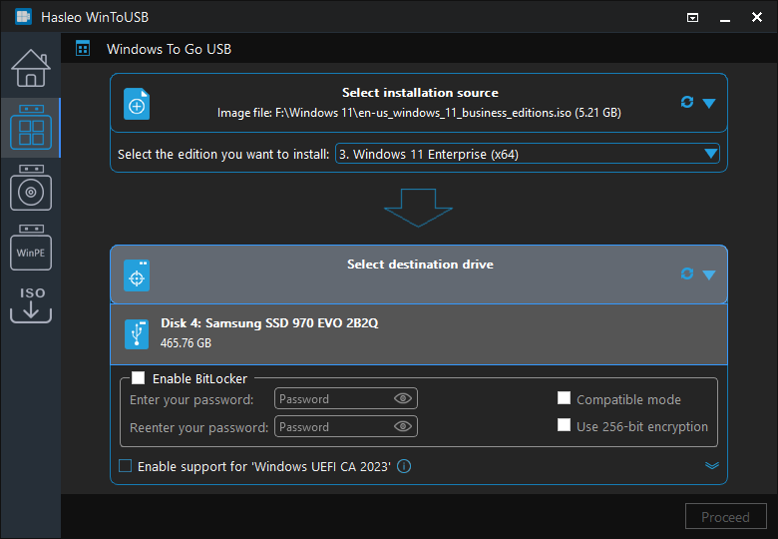The width and height of the screenshot is (778, 539).
Task: Select Disk 4 Samsung SSD 970 EVO
Action: (418, 334)
